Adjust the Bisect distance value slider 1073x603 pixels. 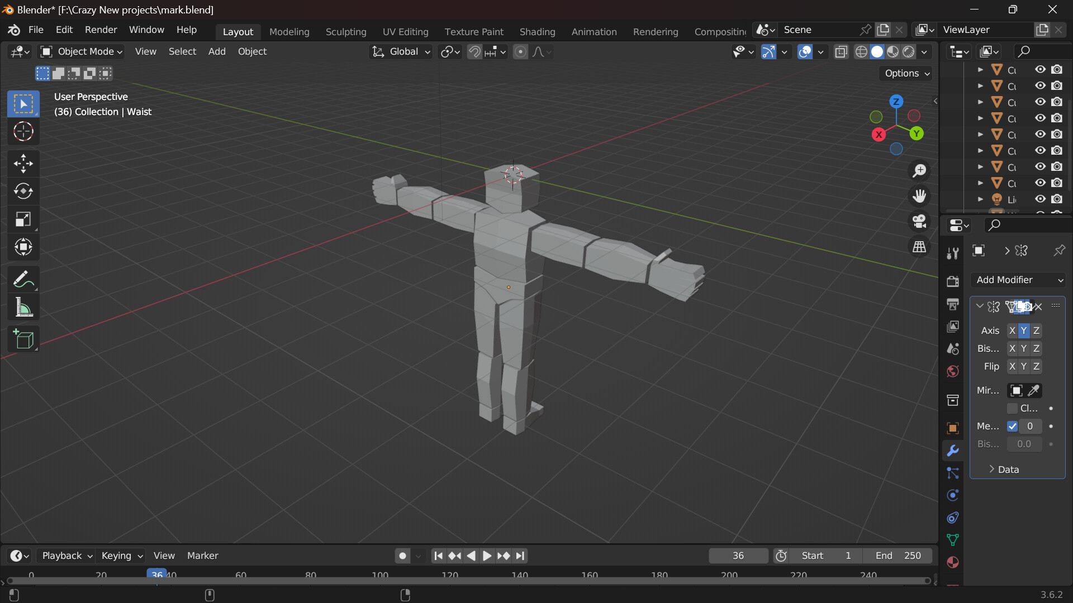point(1024,443)
